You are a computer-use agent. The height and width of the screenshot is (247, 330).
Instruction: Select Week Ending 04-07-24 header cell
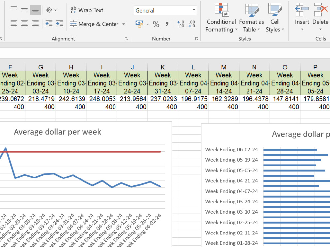coord(193,83)
